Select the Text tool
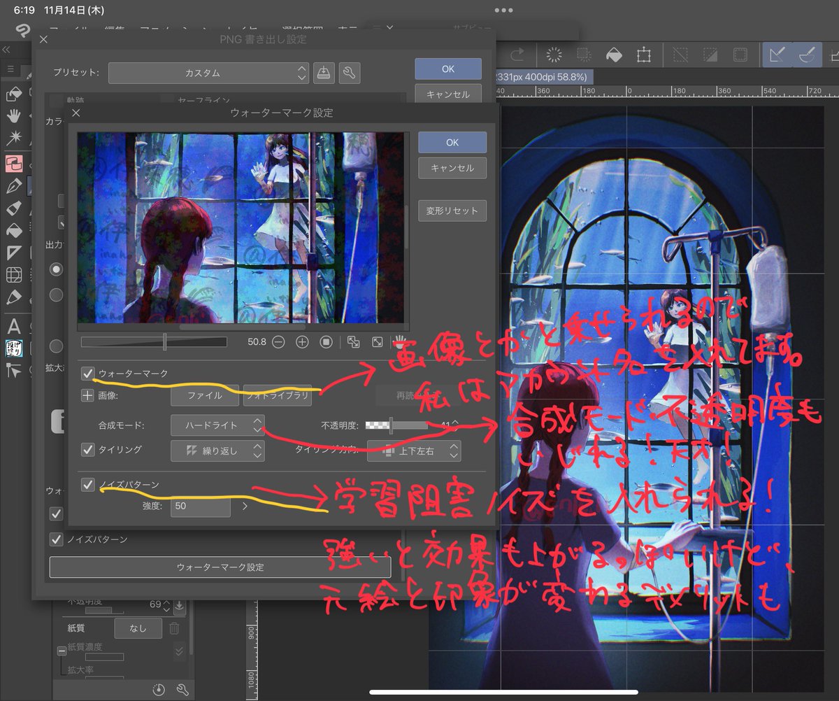Image resolution: width=839 pixels, height=701 pixels. pos(15,325)
